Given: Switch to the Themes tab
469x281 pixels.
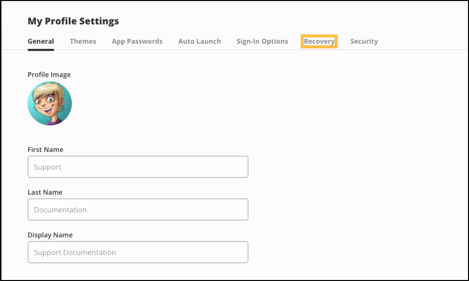Looking at the screenshot, I should [x=83, y=41].
